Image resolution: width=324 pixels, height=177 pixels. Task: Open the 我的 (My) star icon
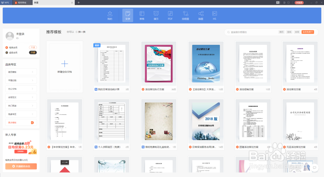coord(110,16)
